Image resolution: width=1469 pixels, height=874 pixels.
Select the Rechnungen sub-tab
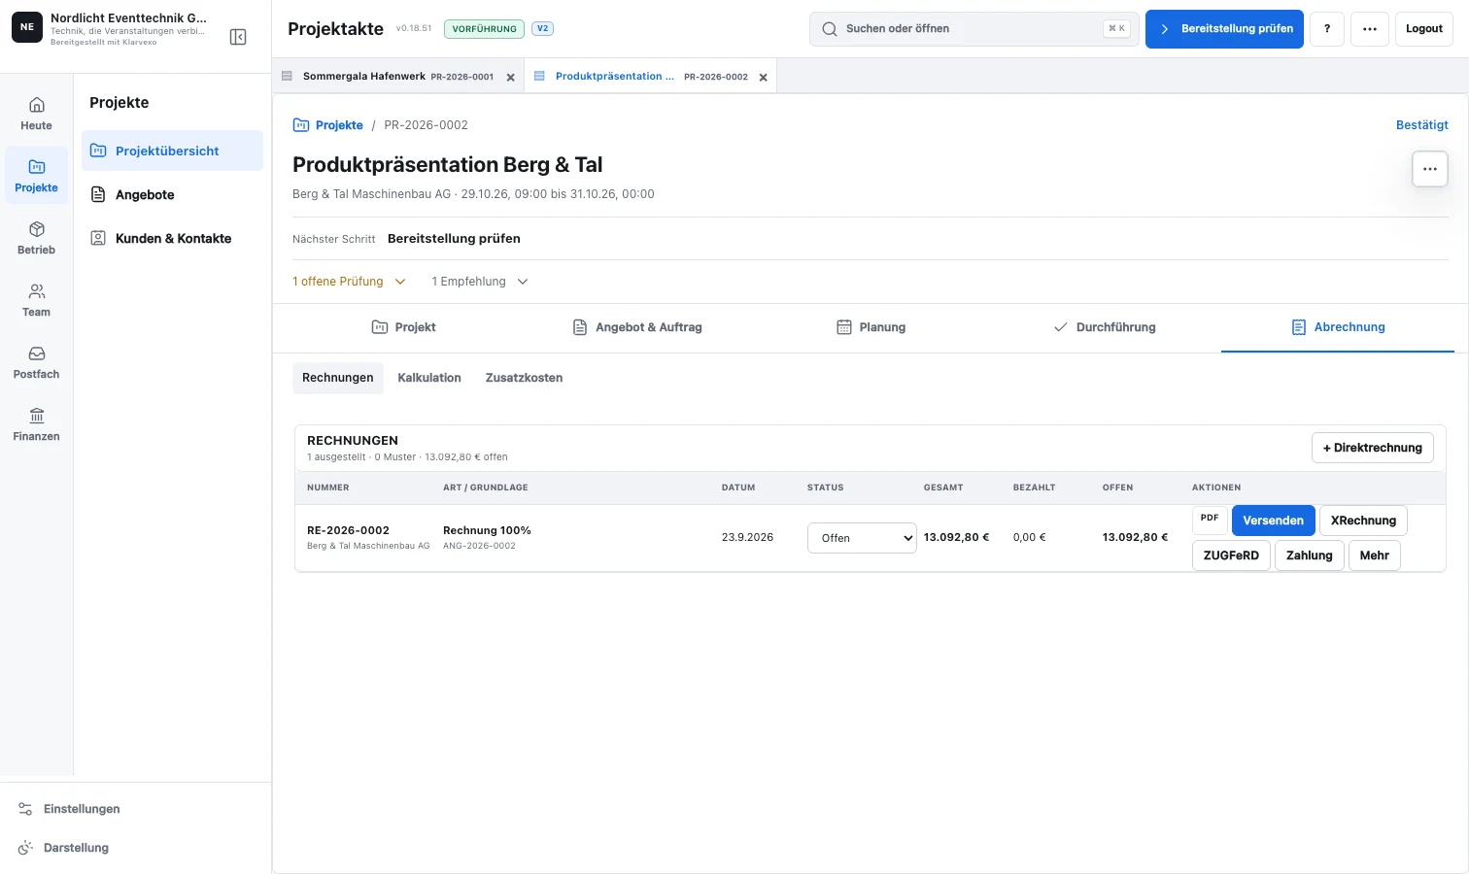[x=338, y=378]
